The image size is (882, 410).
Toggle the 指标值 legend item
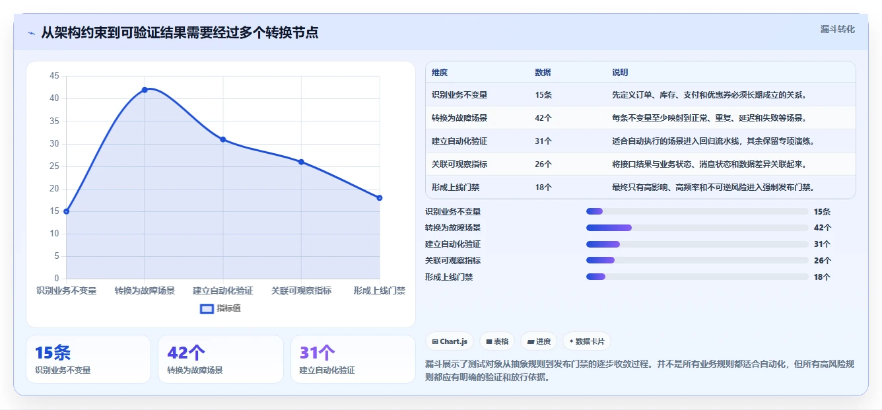[220, 308]
